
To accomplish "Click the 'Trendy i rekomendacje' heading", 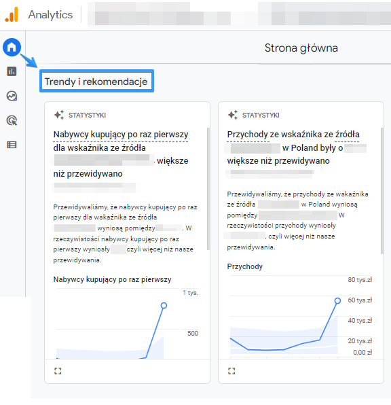I will (96, 82).
